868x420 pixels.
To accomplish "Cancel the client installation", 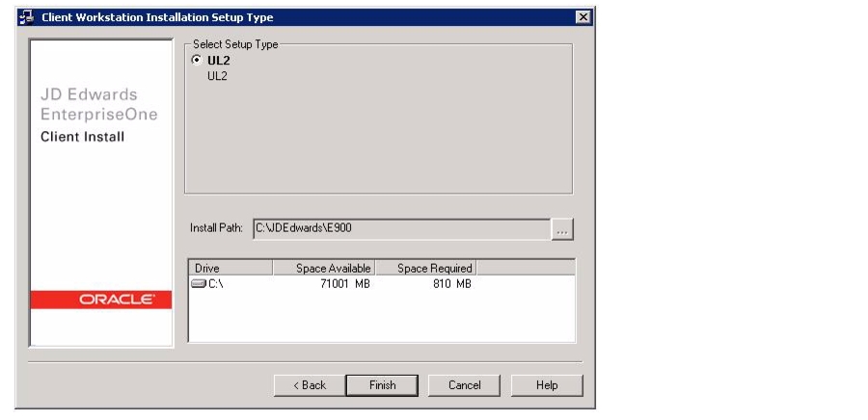I will [x=464, y=385].
